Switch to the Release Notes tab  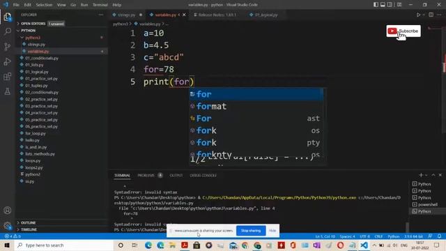point(217,15)
